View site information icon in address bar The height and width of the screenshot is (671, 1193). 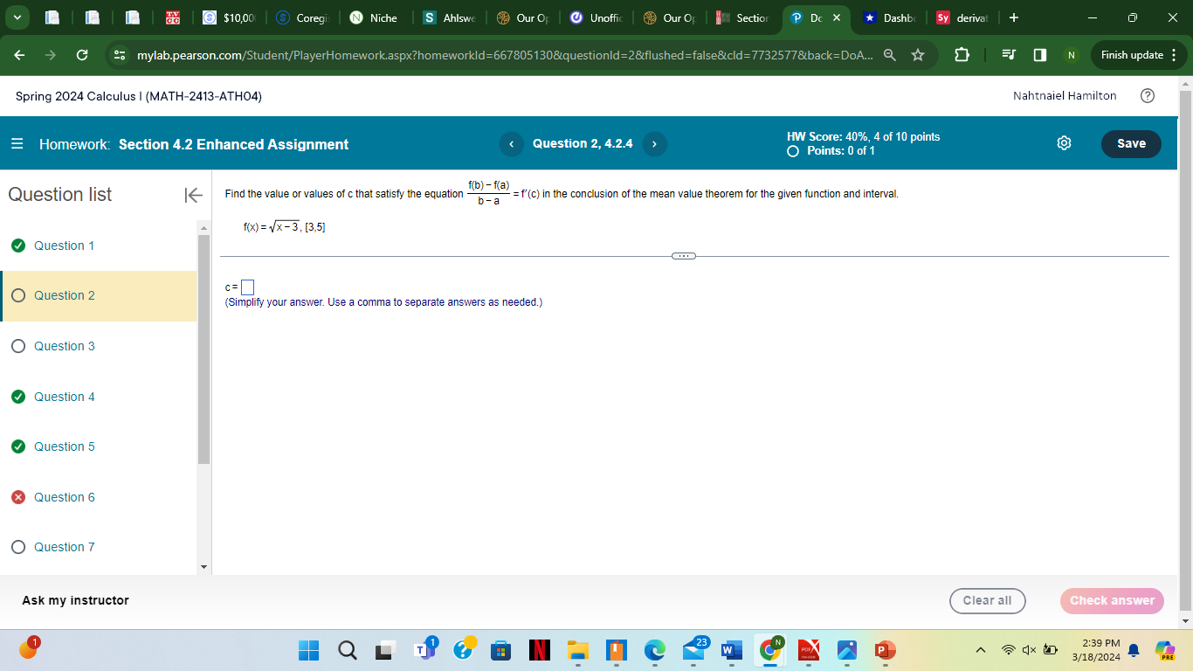[x=121, y=55]
